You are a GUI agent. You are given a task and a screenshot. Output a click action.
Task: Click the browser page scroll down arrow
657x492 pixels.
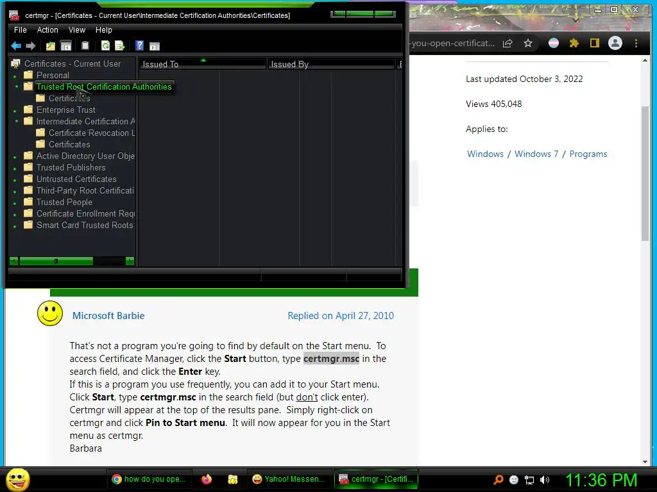[645, 461]
